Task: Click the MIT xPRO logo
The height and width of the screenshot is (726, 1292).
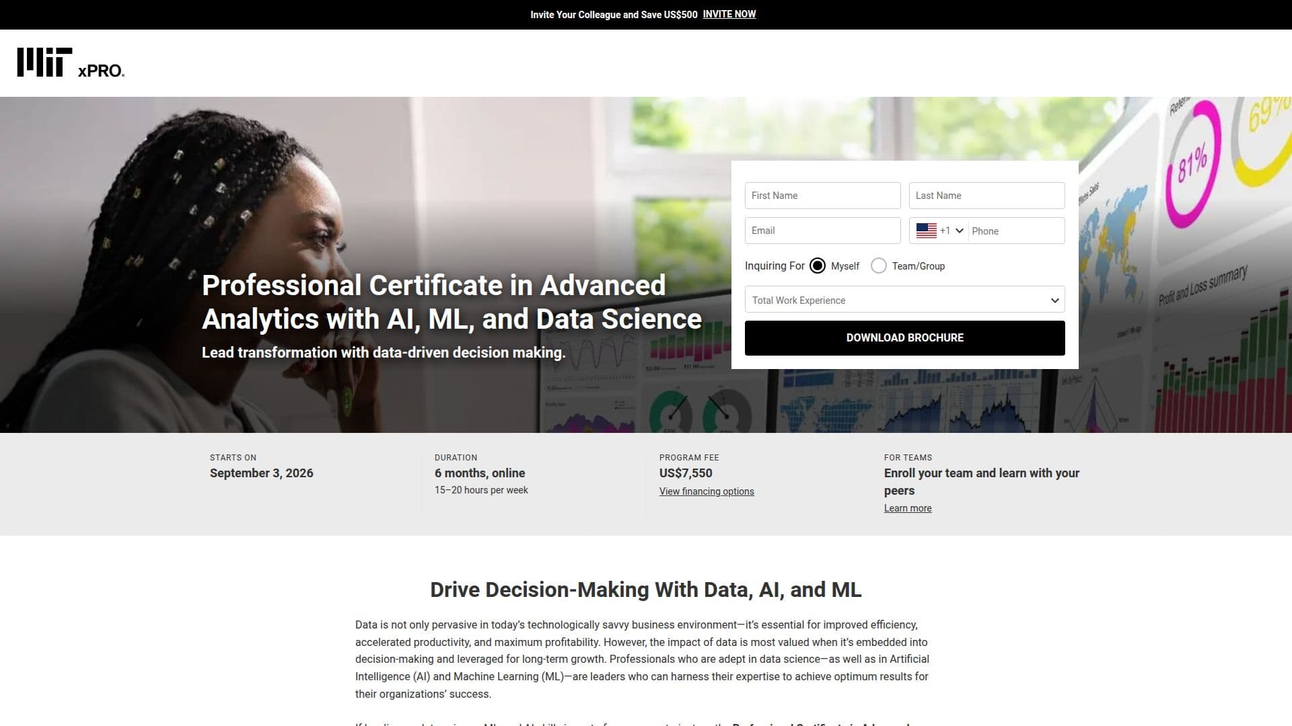Action: (71, 63)
